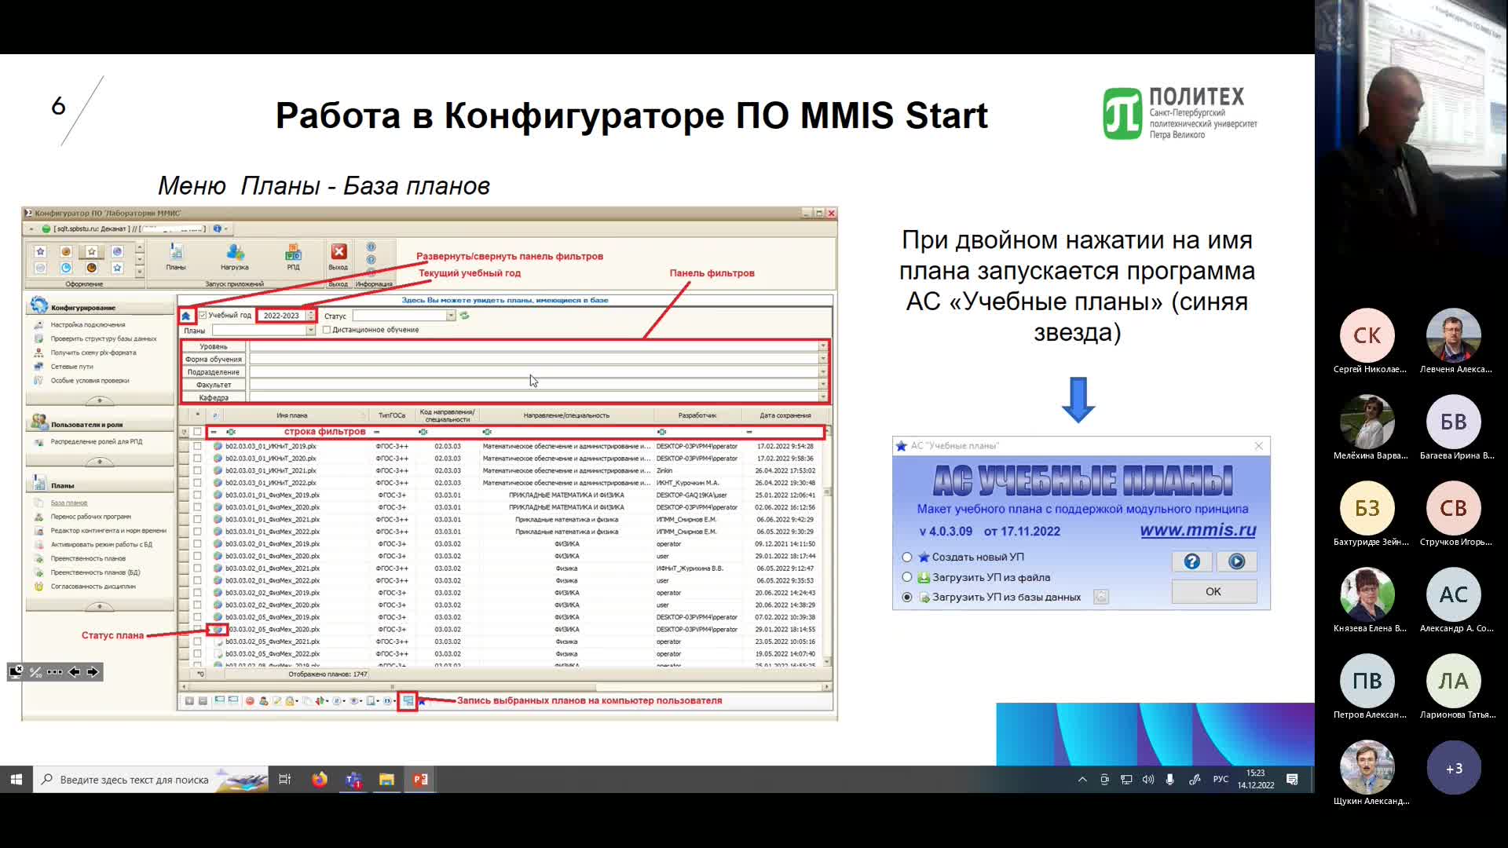Viewport: 1508px width, 848px height.
Task: Select participant tile Багаева Ирина
Action: [x=1454, y=429]
